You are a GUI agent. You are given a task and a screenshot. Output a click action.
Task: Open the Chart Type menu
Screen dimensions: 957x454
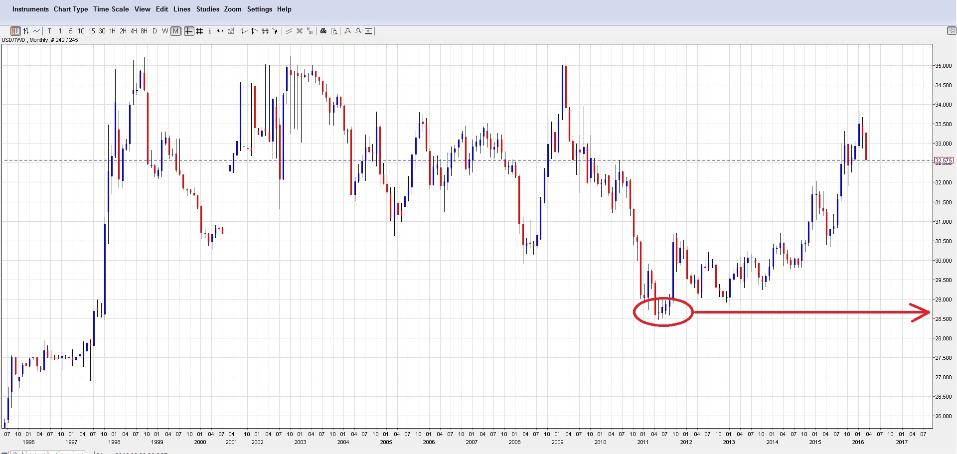click(x=71, y=9)
